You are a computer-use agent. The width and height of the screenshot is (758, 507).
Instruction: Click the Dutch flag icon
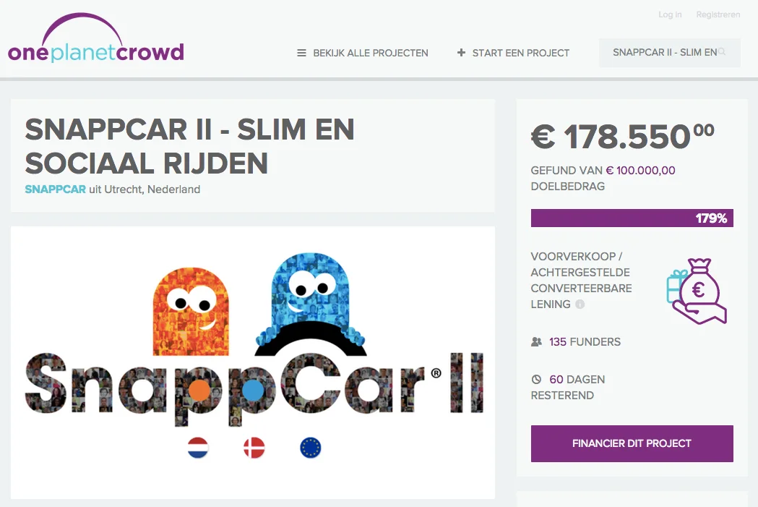click(198, 448)
